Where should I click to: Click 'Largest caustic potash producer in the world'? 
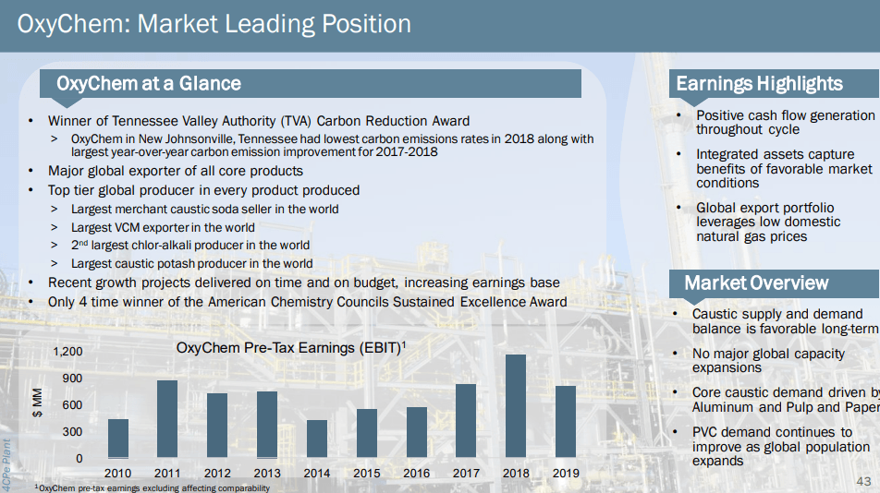pyautogui.click(x=192, y=263)
